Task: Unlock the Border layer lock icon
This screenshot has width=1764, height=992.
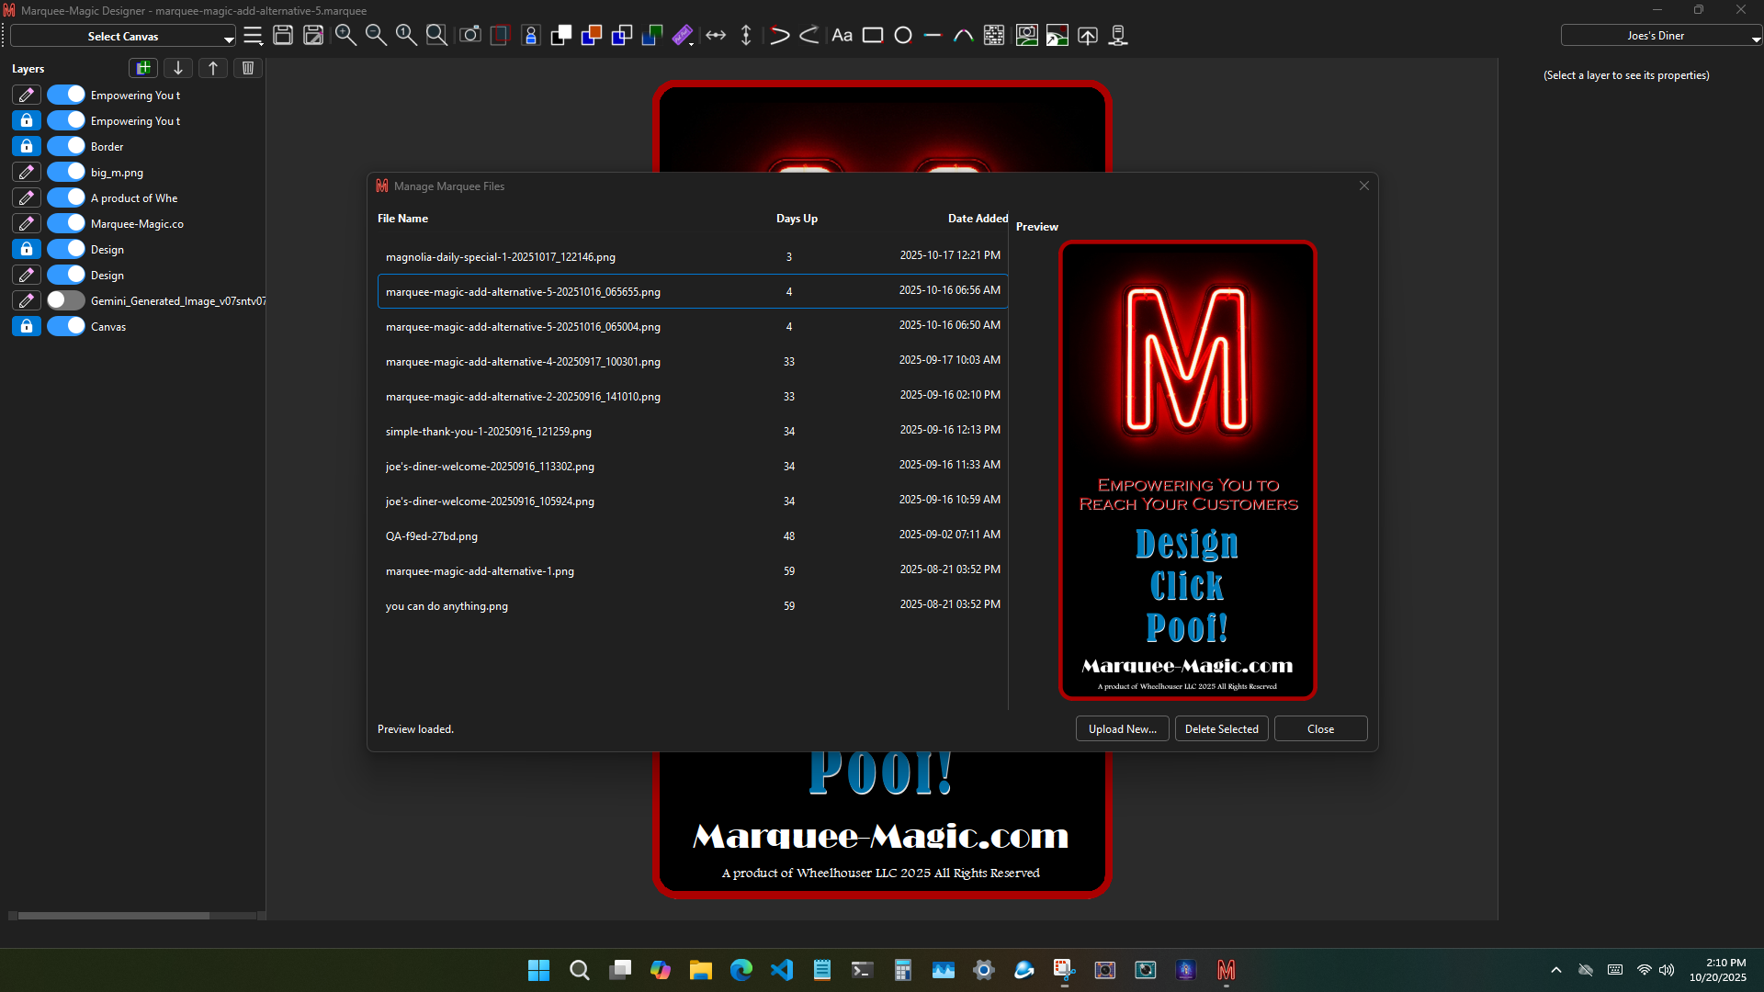Action: pos(27,146)
